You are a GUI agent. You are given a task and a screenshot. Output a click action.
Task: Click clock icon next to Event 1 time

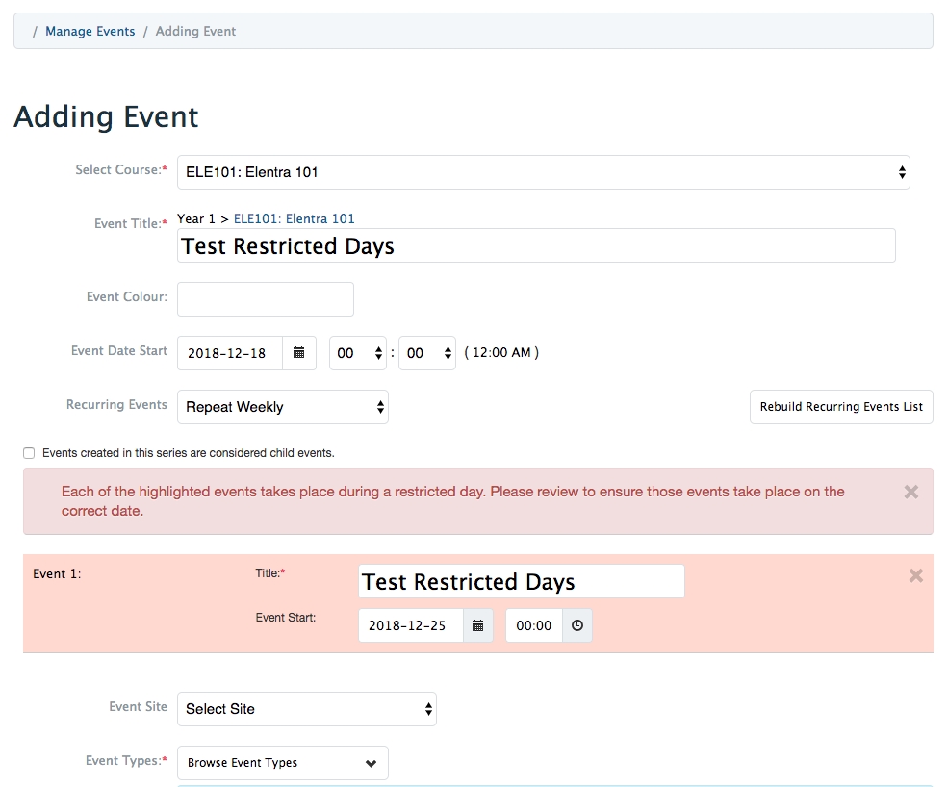(x=576, y=625)
